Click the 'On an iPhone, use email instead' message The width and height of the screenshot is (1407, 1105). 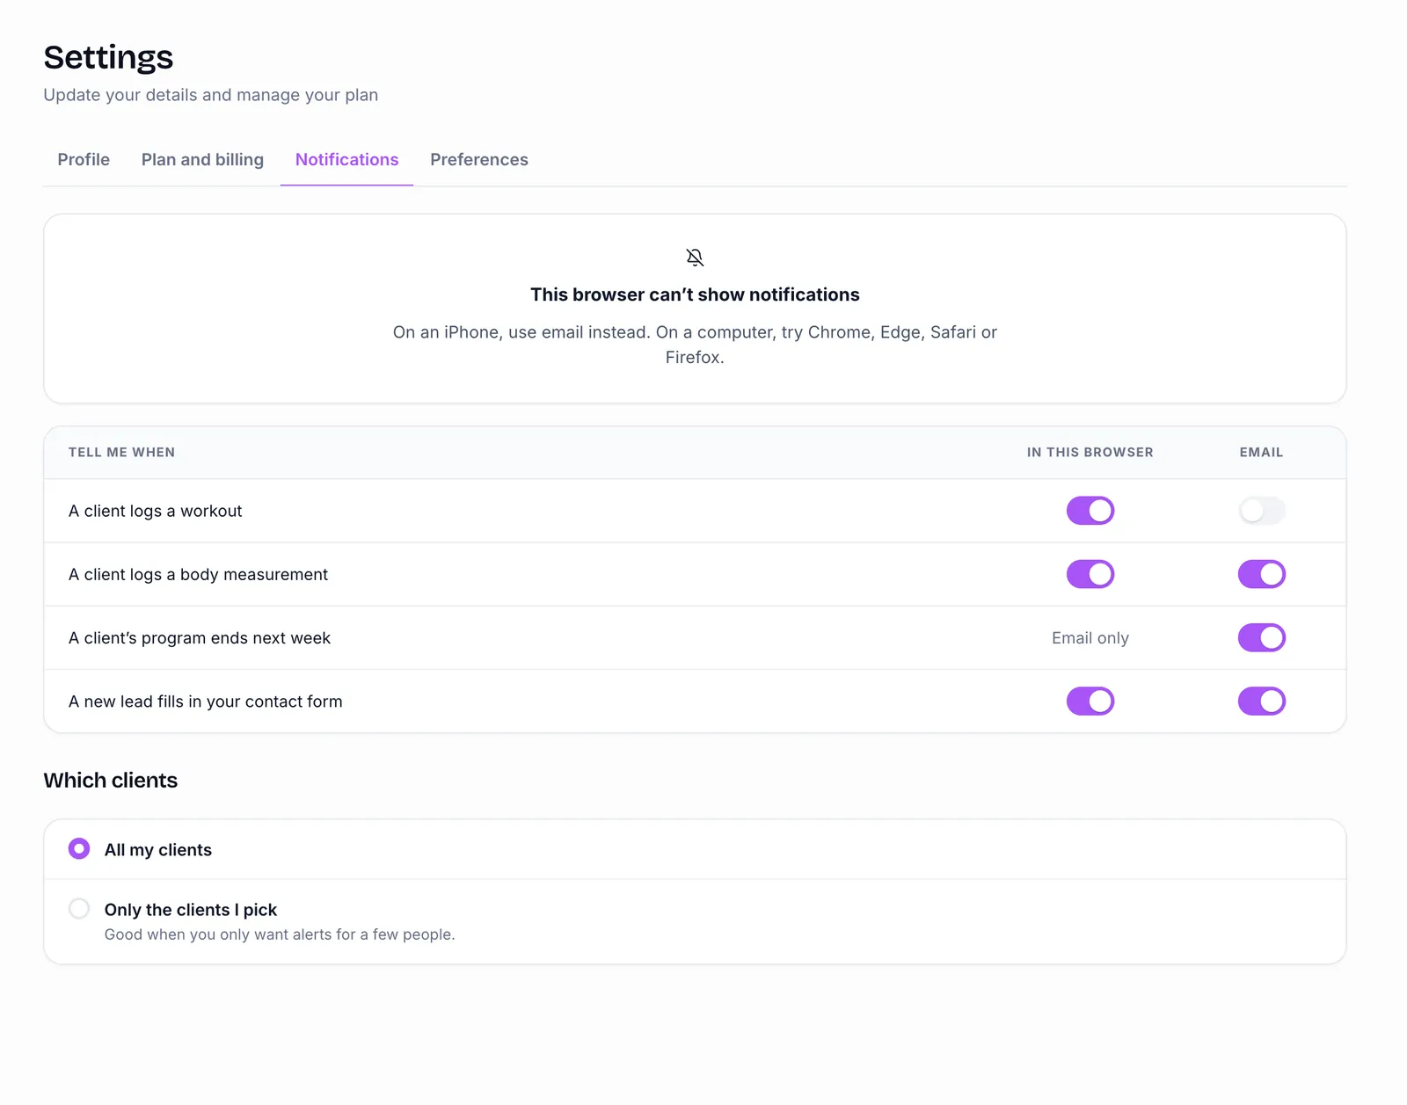695,345
